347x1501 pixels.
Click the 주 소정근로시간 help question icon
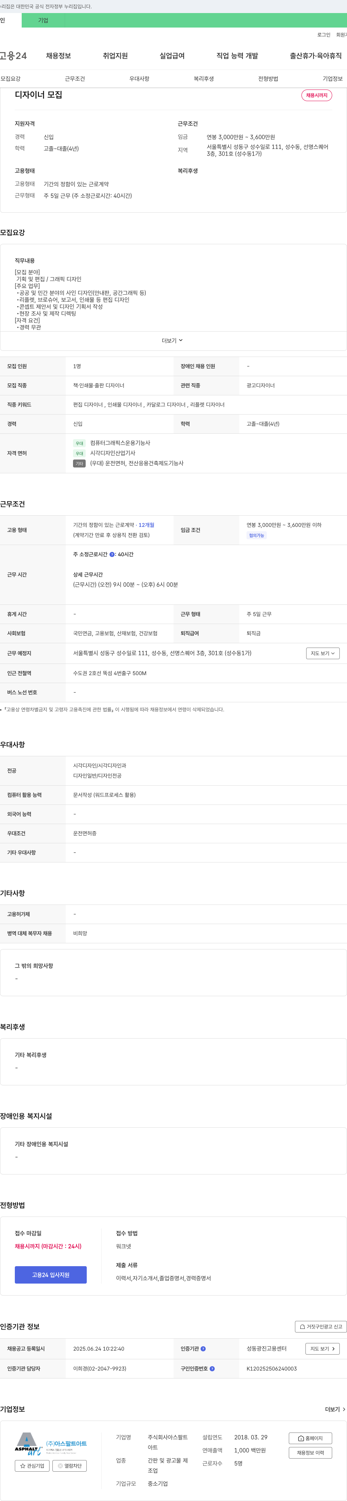click(112, 555)
